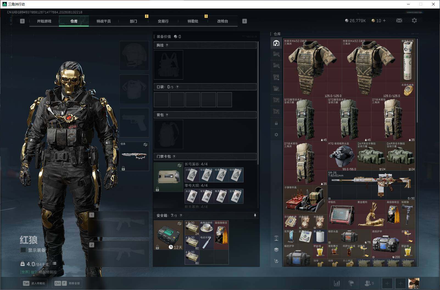Click the cart upload icon in warehouse sidebar
The height and width of the screenshot is (290, 440).
click(x=276, y=261)
